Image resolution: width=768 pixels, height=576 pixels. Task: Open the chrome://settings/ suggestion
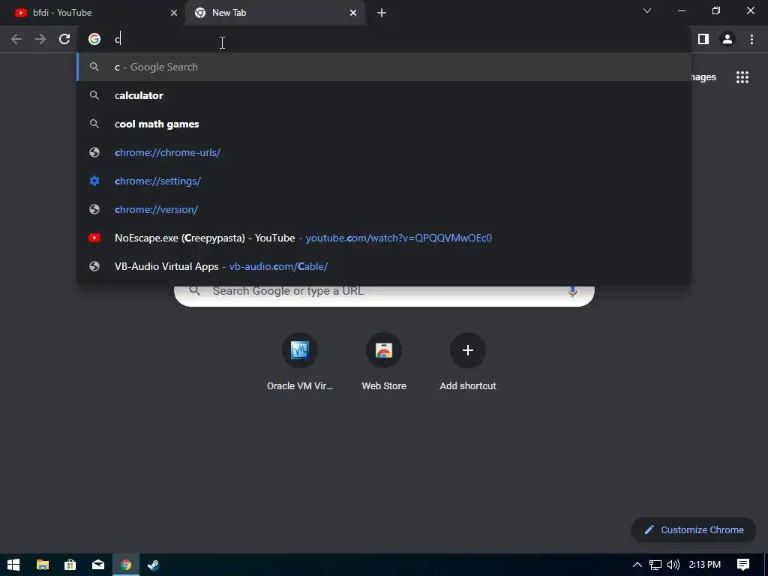[384, 181]
